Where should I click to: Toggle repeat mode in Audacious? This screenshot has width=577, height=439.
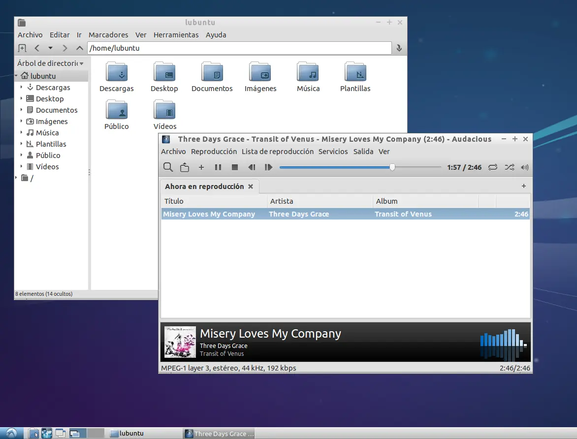coord(493,167)
